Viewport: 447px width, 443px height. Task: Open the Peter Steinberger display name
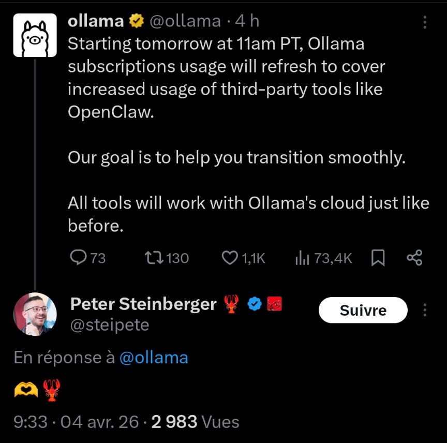(x=143, y=304)
